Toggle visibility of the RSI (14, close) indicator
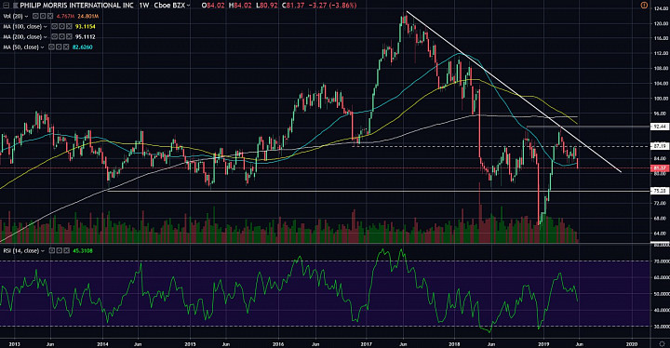The width and height of the screenshot is (670, 348). (52, 250)
